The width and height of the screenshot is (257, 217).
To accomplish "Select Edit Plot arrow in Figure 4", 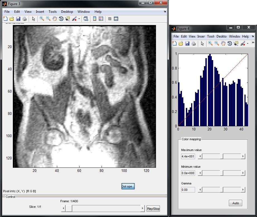I will tap(202, 43).
